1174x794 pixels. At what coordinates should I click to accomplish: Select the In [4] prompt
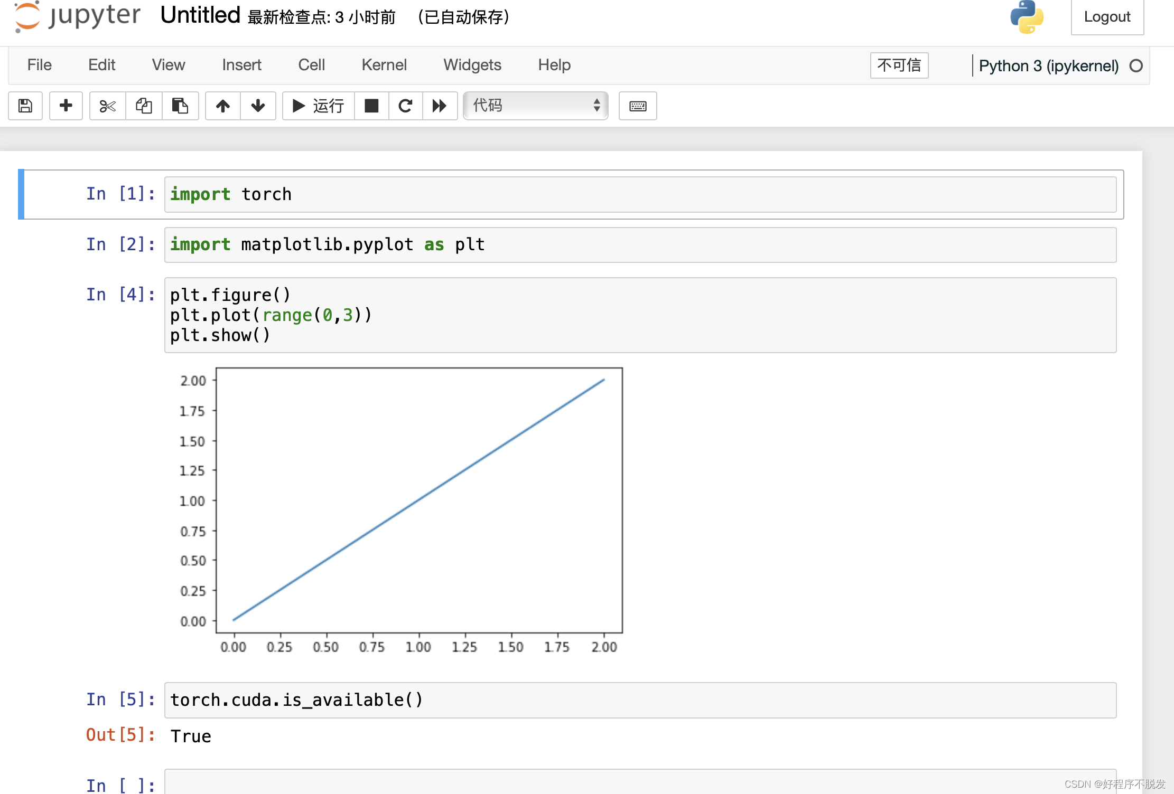pos(120,295)
